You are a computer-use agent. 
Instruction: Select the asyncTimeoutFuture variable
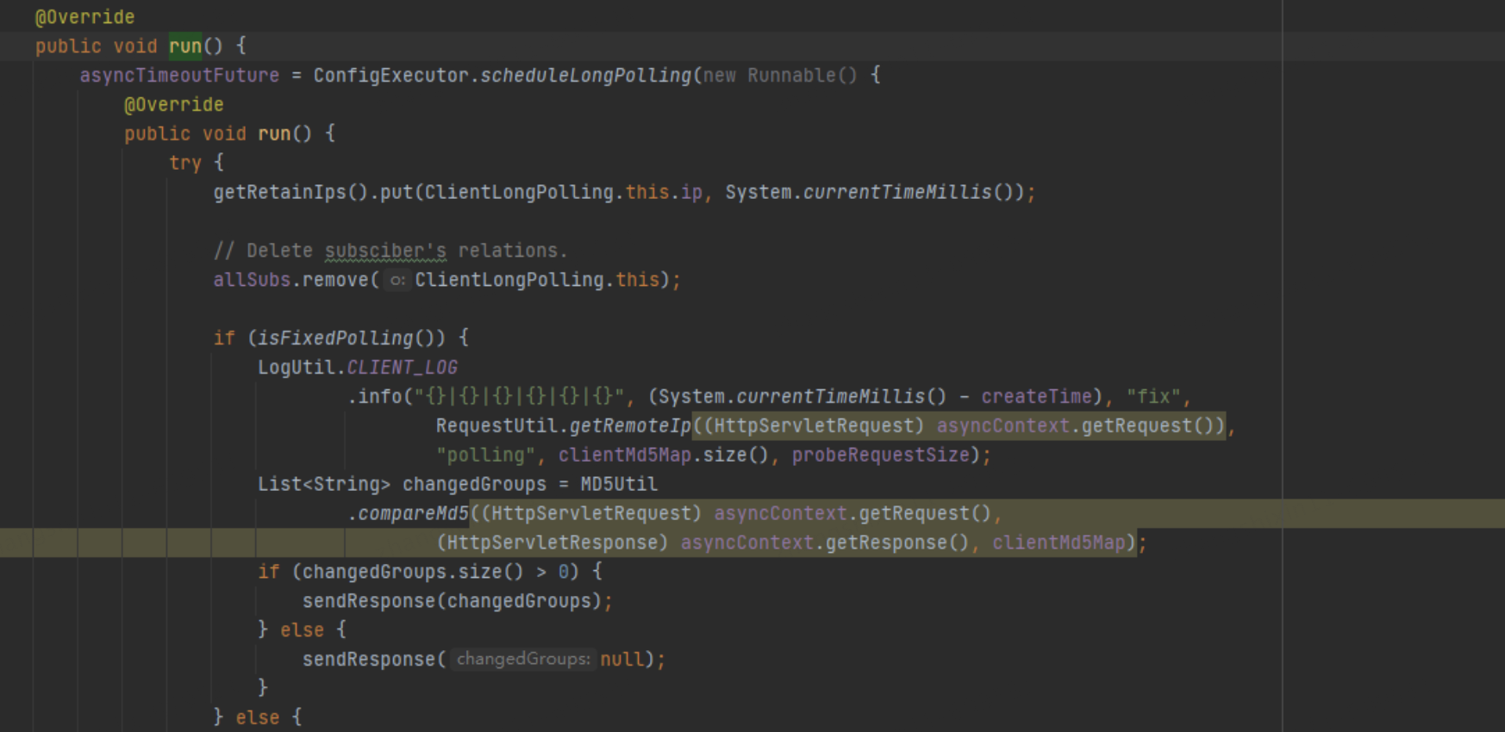point(179,75)
